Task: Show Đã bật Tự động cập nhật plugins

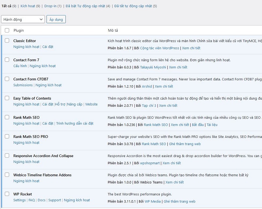Action: [88, 6]
